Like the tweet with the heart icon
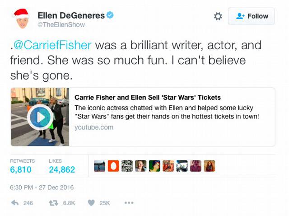The height and width of the screenshot is (216, 289). tap(91, 203)
